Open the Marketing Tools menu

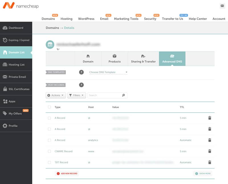pyautogui.click(x=126, y=19)
